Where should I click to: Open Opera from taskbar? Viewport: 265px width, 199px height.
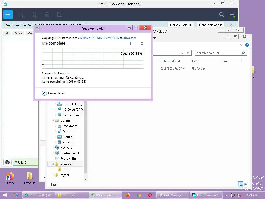[150, 195]
